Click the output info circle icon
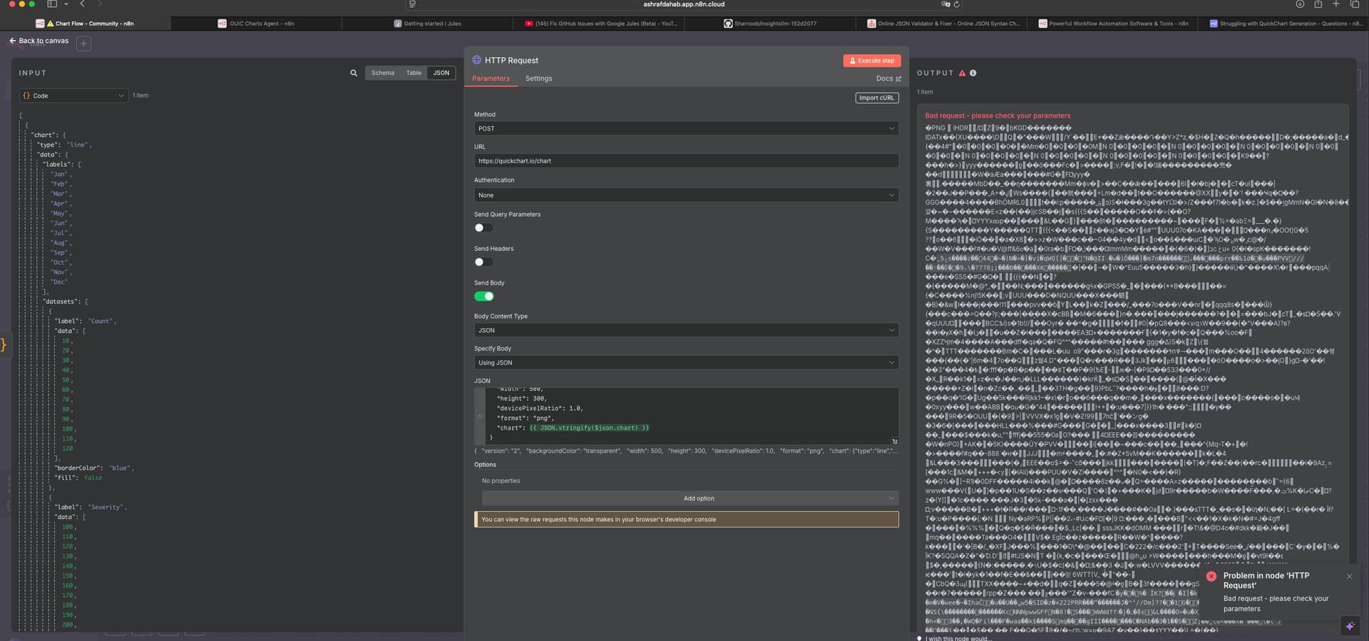This screenshot has width=1369, height=641. point(973,73)
